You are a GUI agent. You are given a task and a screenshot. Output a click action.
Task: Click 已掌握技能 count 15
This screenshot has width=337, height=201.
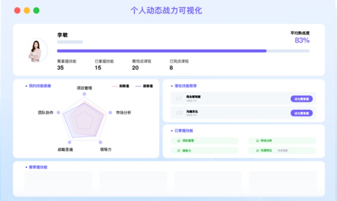tap(98, 67)
